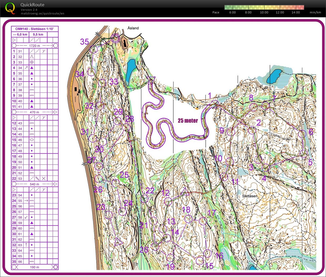This screenshot has height=277, width=326.
Task: Click the hill symbol in control row 2
Action: pyautogui.click(x=32, y=57)
